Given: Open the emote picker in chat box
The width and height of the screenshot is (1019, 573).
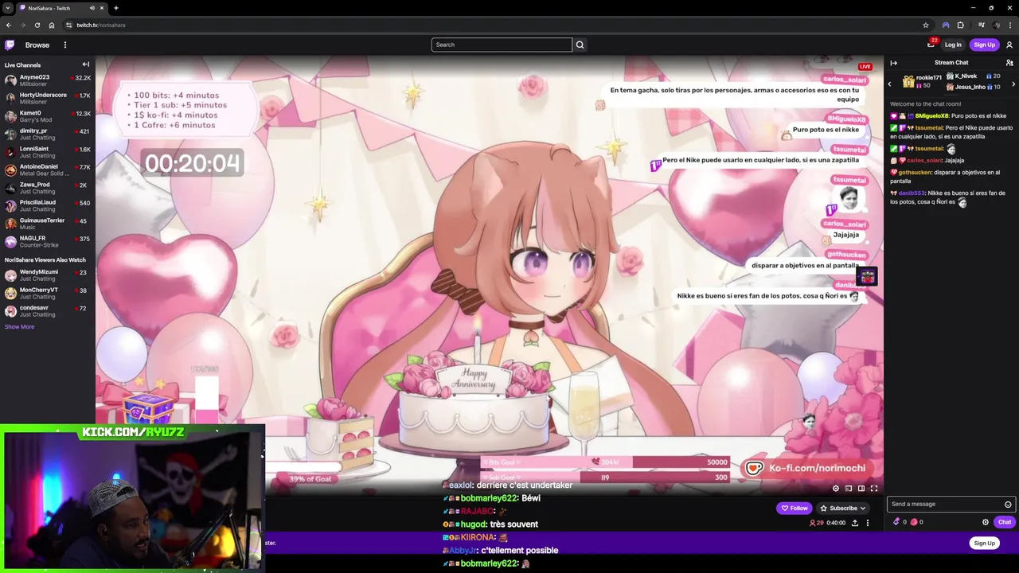Looking at the screenshot, I should [x=1008, y=504].
